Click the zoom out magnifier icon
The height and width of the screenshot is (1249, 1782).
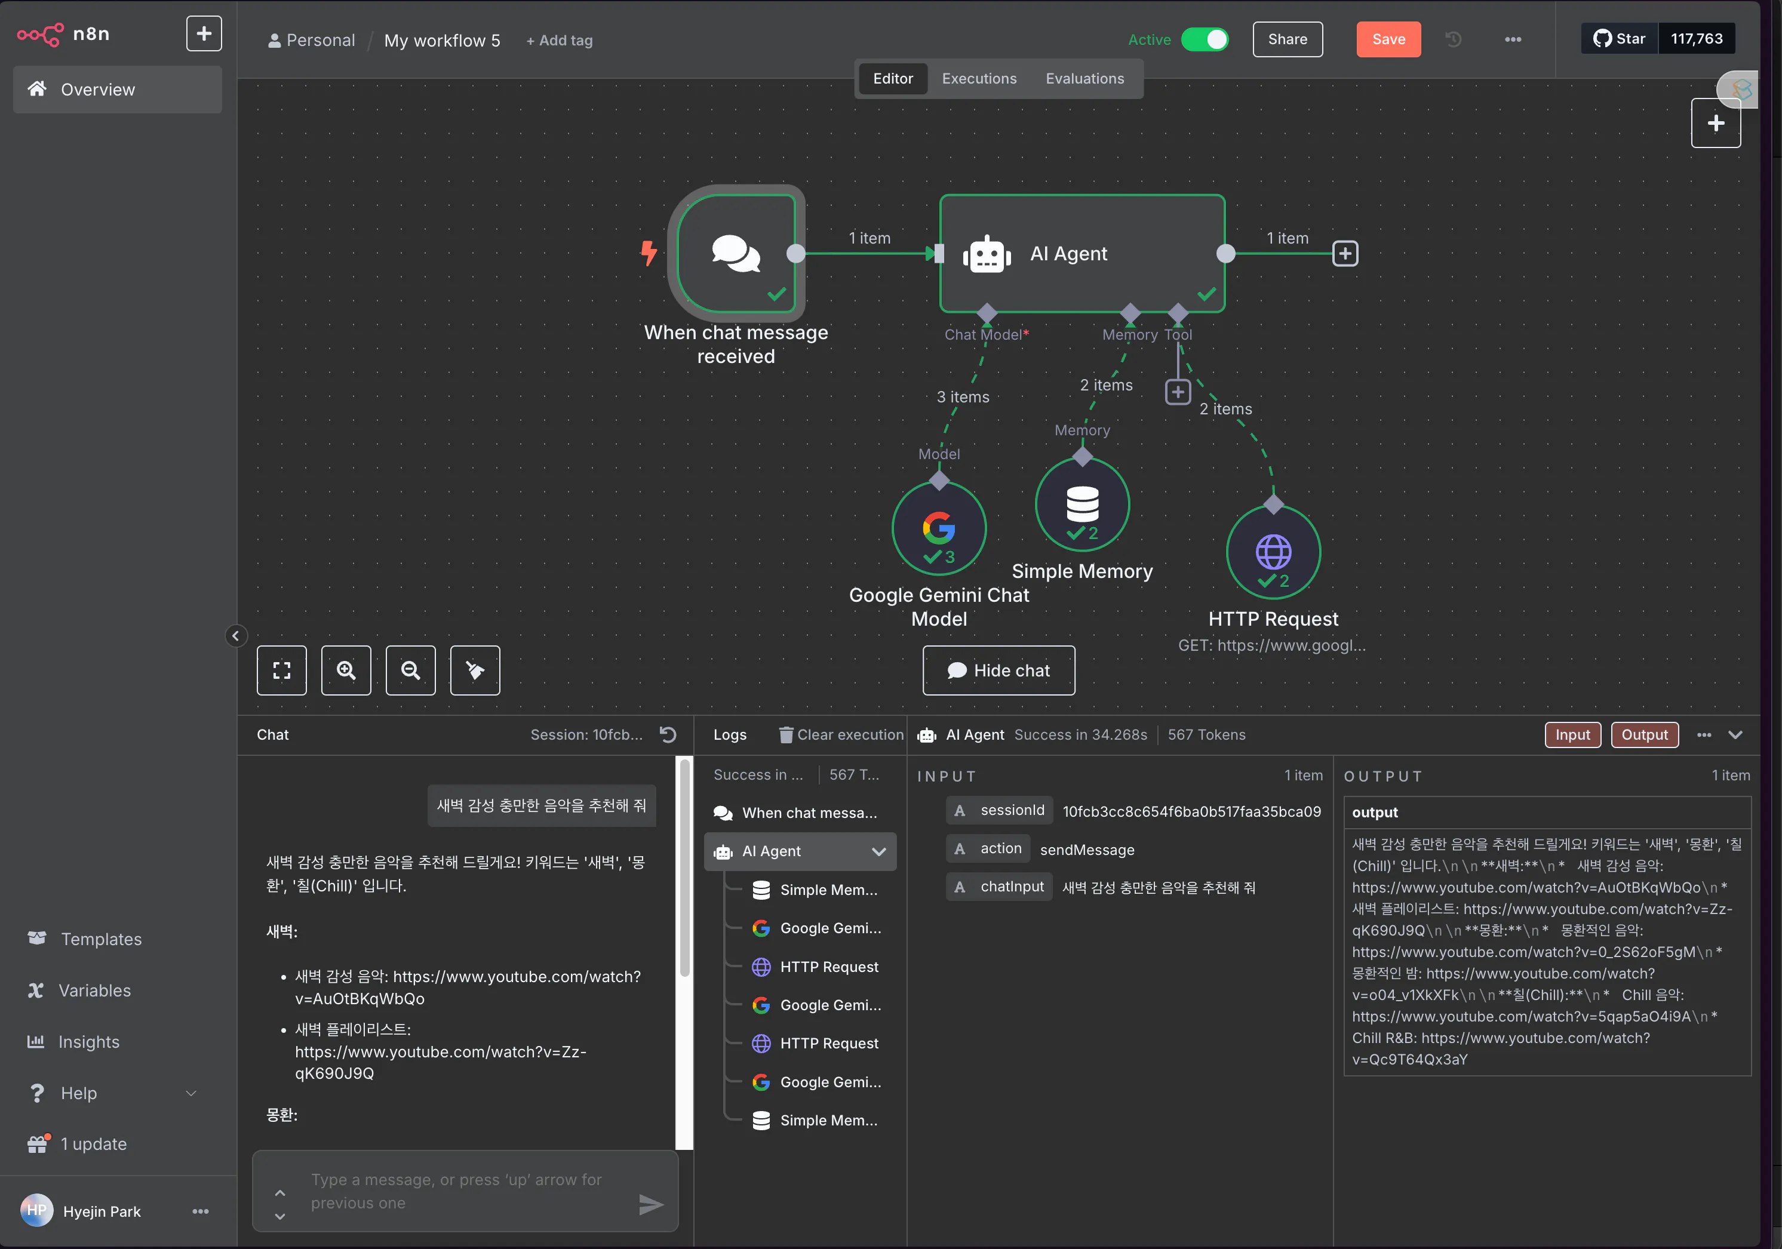tap(411, 670)
